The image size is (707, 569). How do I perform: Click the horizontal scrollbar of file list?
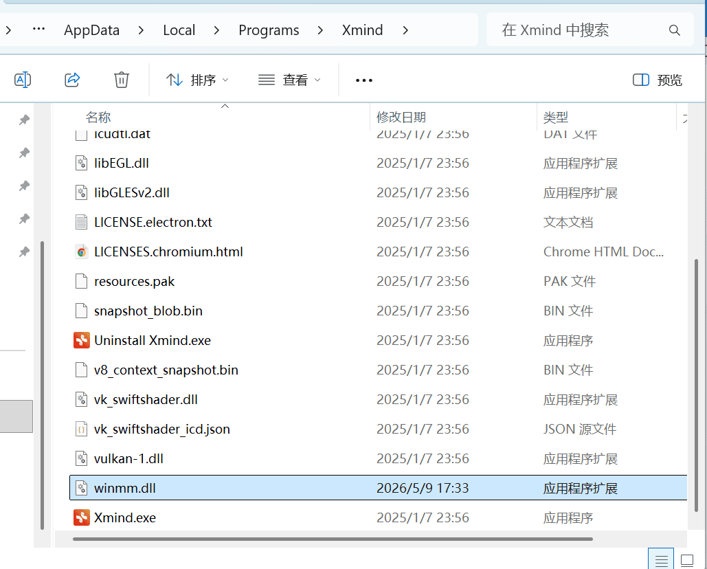(x=333, y=539)
